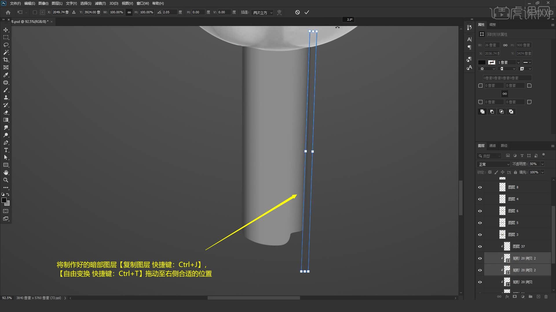
Task: Select the Dodge tool
Action: point(6,135)
